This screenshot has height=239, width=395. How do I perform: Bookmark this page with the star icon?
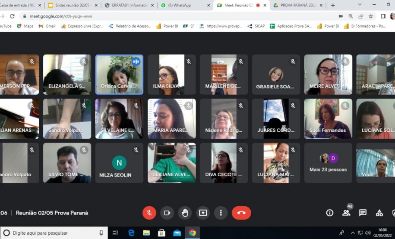[x=371, y=16]
